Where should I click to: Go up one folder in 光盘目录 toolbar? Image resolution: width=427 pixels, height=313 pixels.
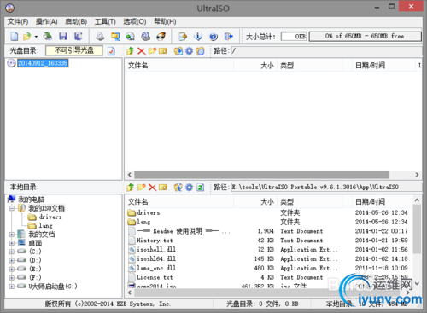[x=131, y=51]
